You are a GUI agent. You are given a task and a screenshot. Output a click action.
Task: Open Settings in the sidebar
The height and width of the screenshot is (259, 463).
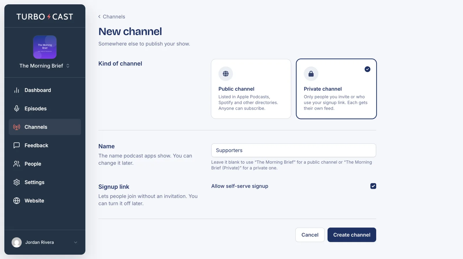point(45,182)
